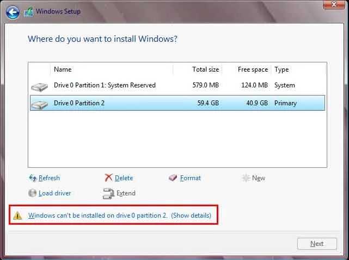Open the Windows can't be installed warning

[x=120, y=215]
